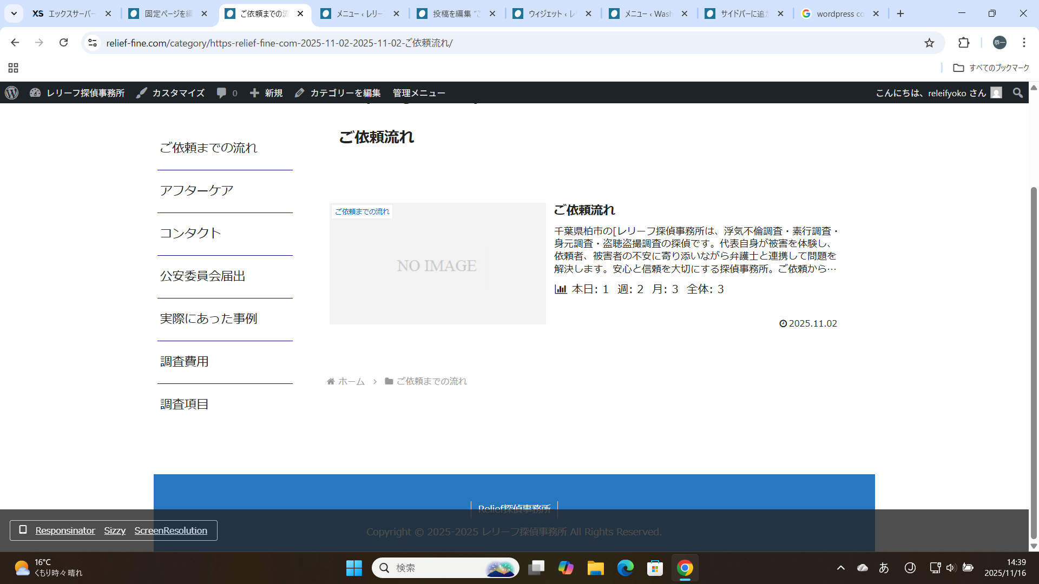Image resolution: width=1039 pixels, height=584 pixels.
Task: Bookmark this page with the star icon
Action: point(929,43)
